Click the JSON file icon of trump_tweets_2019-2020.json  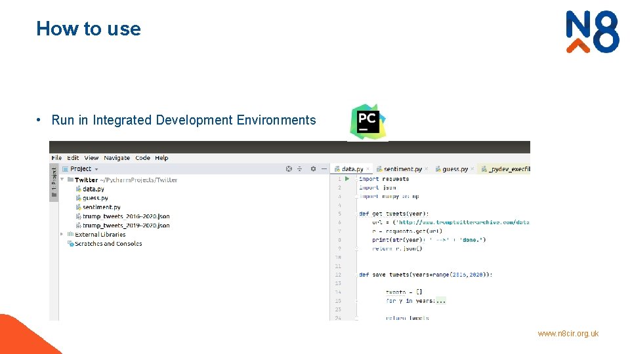[x=78, y=226]
